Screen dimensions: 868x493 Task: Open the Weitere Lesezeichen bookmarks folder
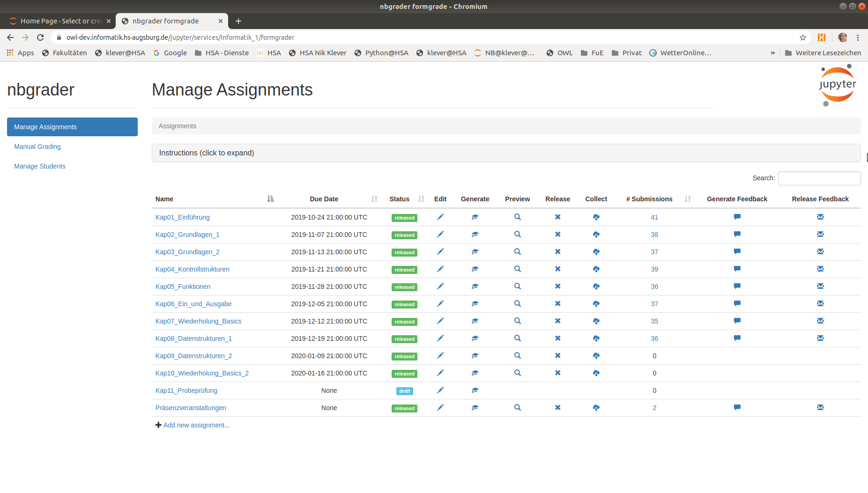(823, 53)
